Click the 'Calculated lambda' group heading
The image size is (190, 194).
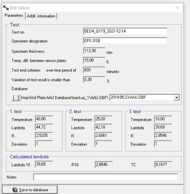pos(29,156)
